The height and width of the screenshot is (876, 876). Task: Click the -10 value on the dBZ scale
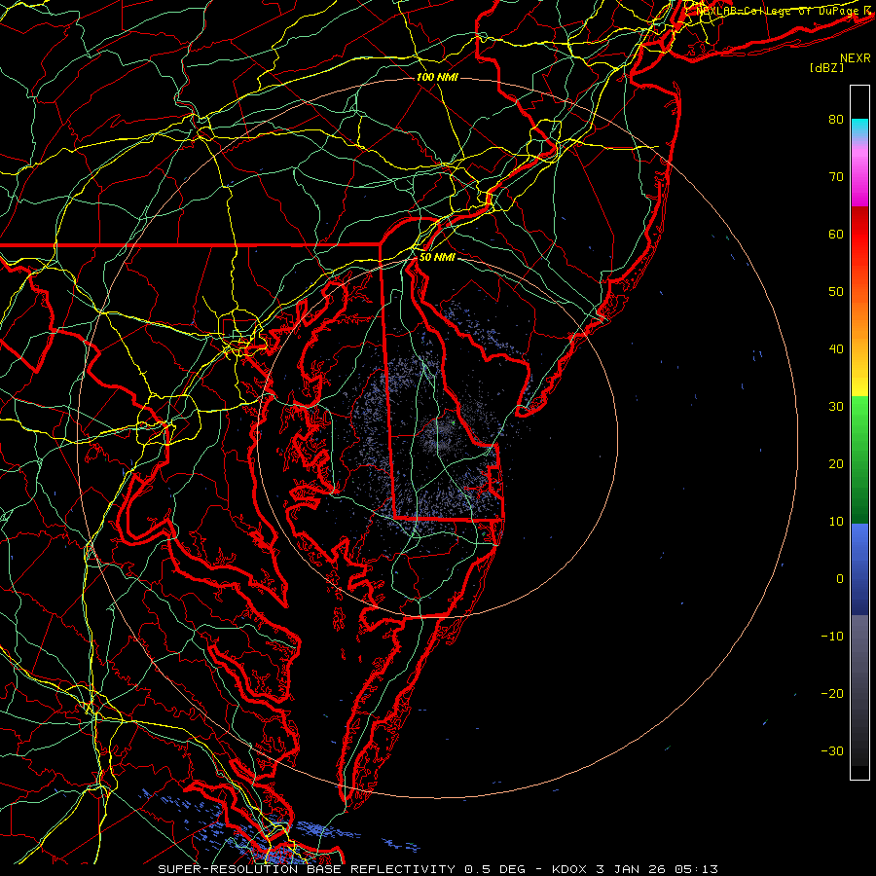832,637
